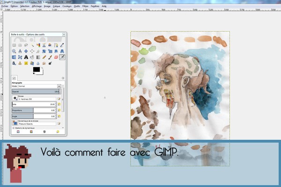Select the Rectangle Select tool

pos(14,45)
